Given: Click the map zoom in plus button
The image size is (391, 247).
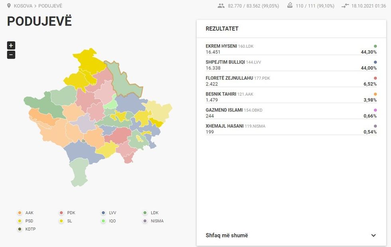Looking at the screenshot, I should tap(11, 45).
